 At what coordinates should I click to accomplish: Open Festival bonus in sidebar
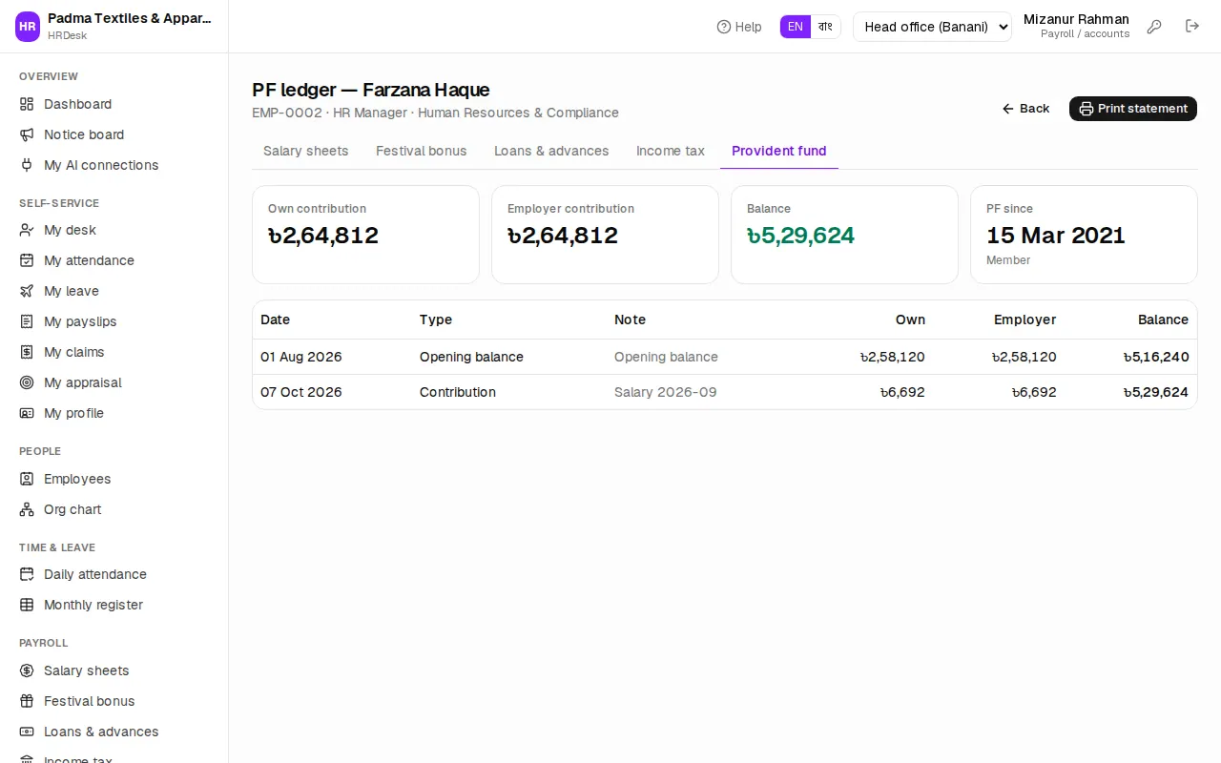coord(114,701)
